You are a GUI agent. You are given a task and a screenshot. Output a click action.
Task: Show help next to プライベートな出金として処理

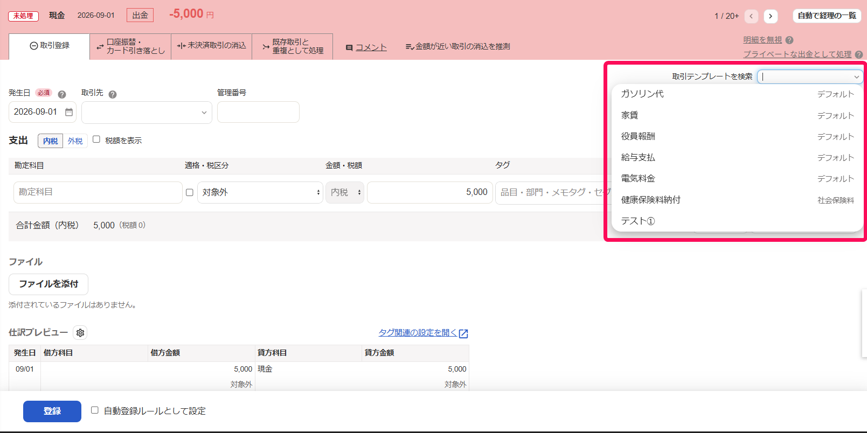(x=859, y=54)
